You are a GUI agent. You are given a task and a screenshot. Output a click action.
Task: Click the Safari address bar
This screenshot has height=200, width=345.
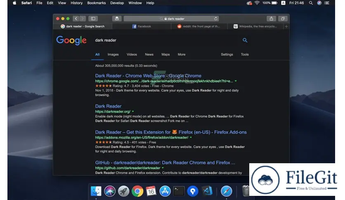click(171, 19)
